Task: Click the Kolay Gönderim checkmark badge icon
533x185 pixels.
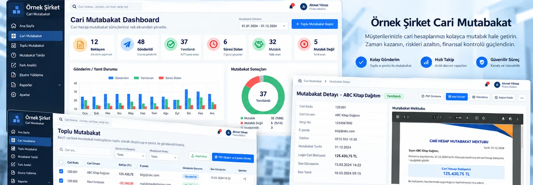Action: click(361, 62)
